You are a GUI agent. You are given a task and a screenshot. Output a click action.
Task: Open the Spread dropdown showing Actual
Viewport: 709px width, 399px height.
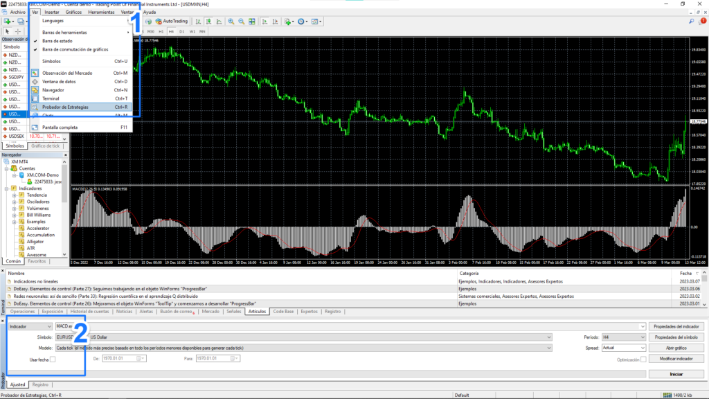click(x=624, y=348)
